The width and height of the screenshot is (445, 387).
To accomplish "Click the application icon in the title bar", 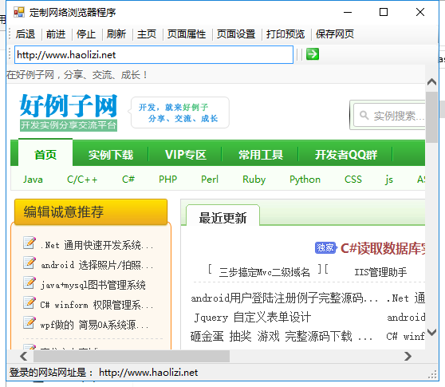I will tap(19, 12).
